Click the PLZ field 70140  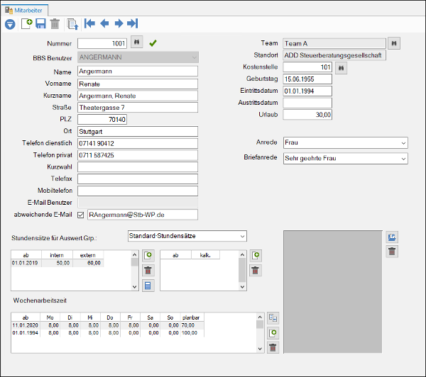tap(102, 120)
